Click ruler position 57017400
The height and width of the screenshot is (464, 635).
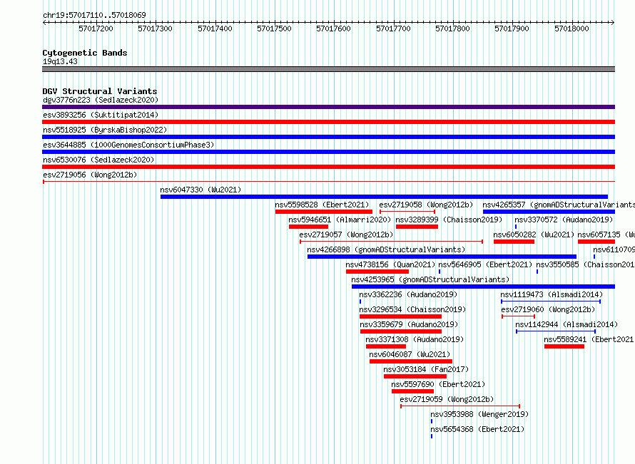coord(215,29)
